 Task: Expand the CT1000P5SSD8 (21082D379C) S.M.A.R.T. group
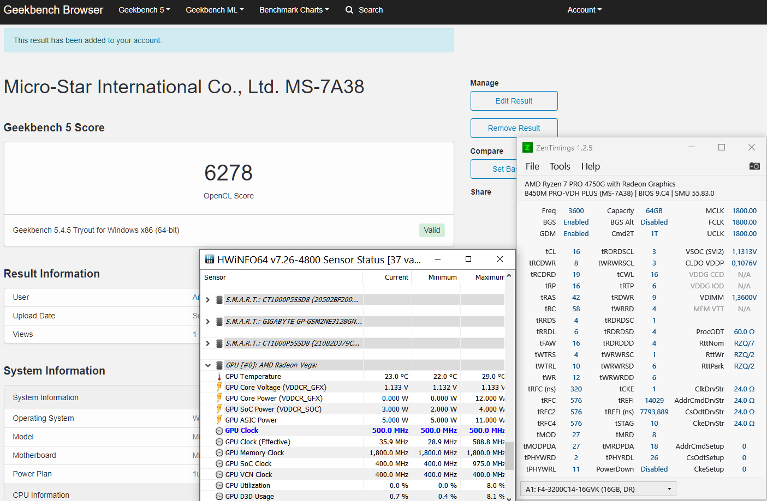(x=207, y=343)
